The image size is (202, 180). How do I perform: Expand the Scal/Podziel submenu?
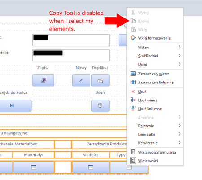(x=180, y=56)
